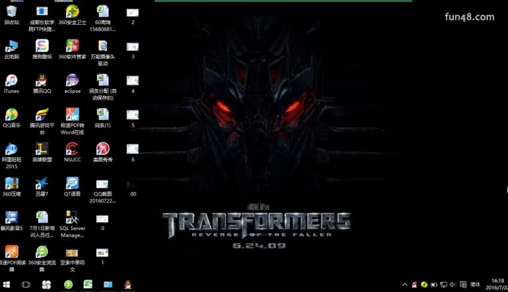Select the 万能摄像头驱动 desktop icon
Screen dimensions: 508x292
pos(103,46)
